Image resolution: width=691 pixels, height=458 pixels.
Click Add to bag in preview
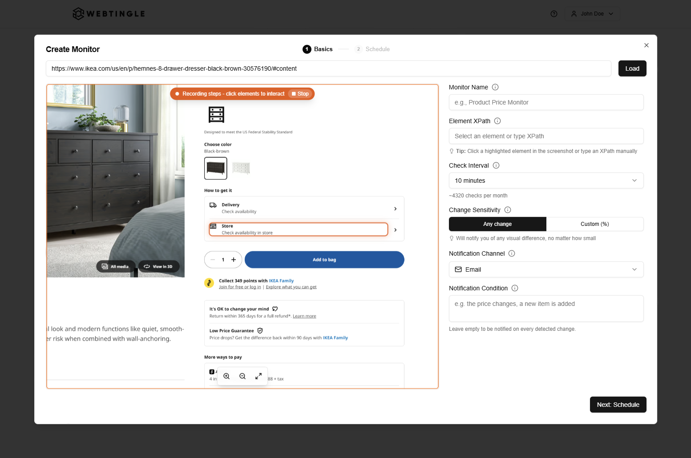pos(324,260)
